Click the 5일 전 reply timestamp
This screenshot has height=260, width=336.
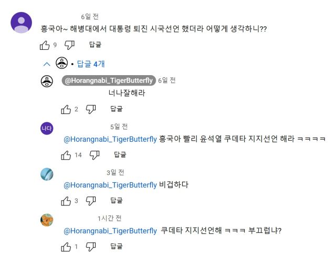(119, 127)
